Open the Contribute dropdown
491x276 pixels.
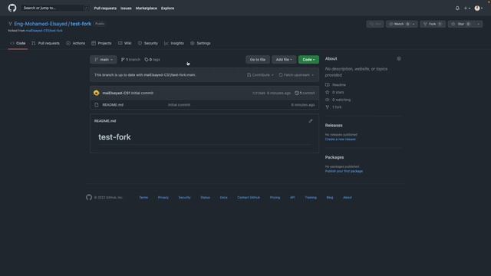pyautogui.click(x=260, y=75)
